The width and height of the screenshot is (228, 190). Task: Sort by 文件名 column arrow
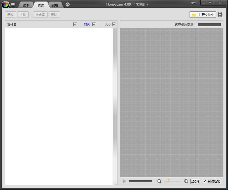click(x=75, y=25)
